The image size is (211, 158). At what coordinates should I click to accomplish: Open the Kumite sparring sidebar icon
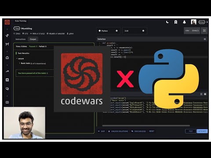click(7, 44)
